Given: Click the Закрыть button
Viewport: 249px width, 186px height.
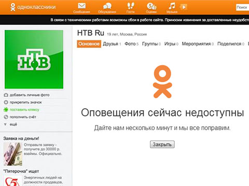Looking at the screenshot, I should tap(162, 144).
